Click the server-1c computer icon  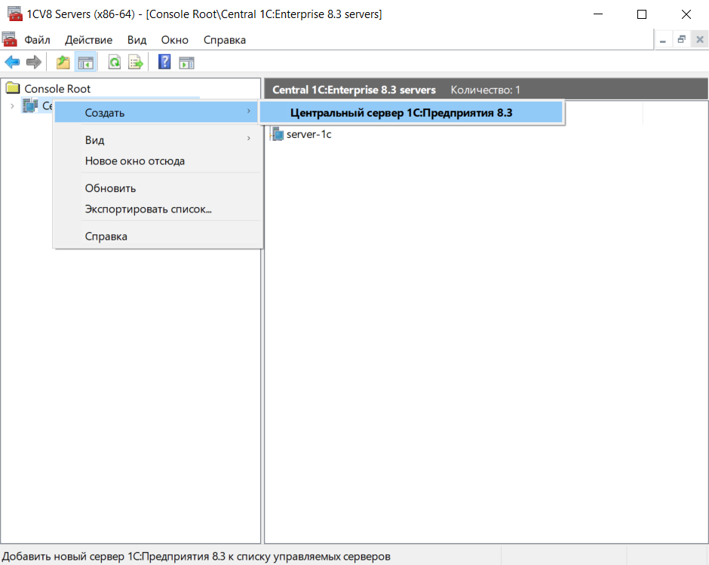(x=277, y=134)
